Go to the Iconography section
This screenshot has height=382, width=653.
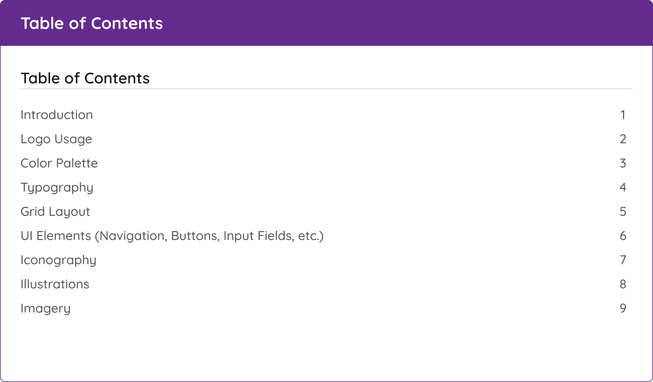(58, 260)
